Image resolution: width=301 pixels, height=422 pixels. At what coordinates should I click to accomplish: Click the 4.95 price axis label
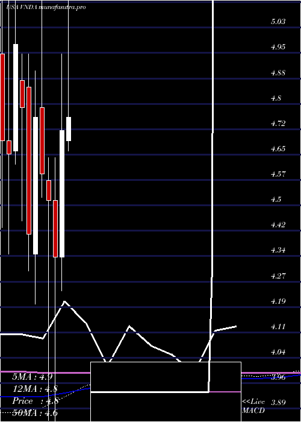tap(278, 47)
